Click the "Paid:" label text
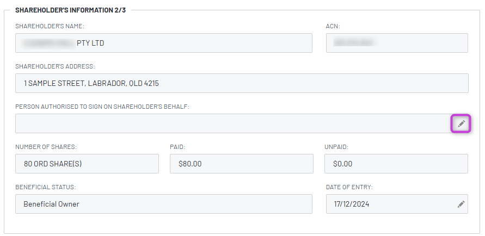The image size is (485, 236). 178,147
